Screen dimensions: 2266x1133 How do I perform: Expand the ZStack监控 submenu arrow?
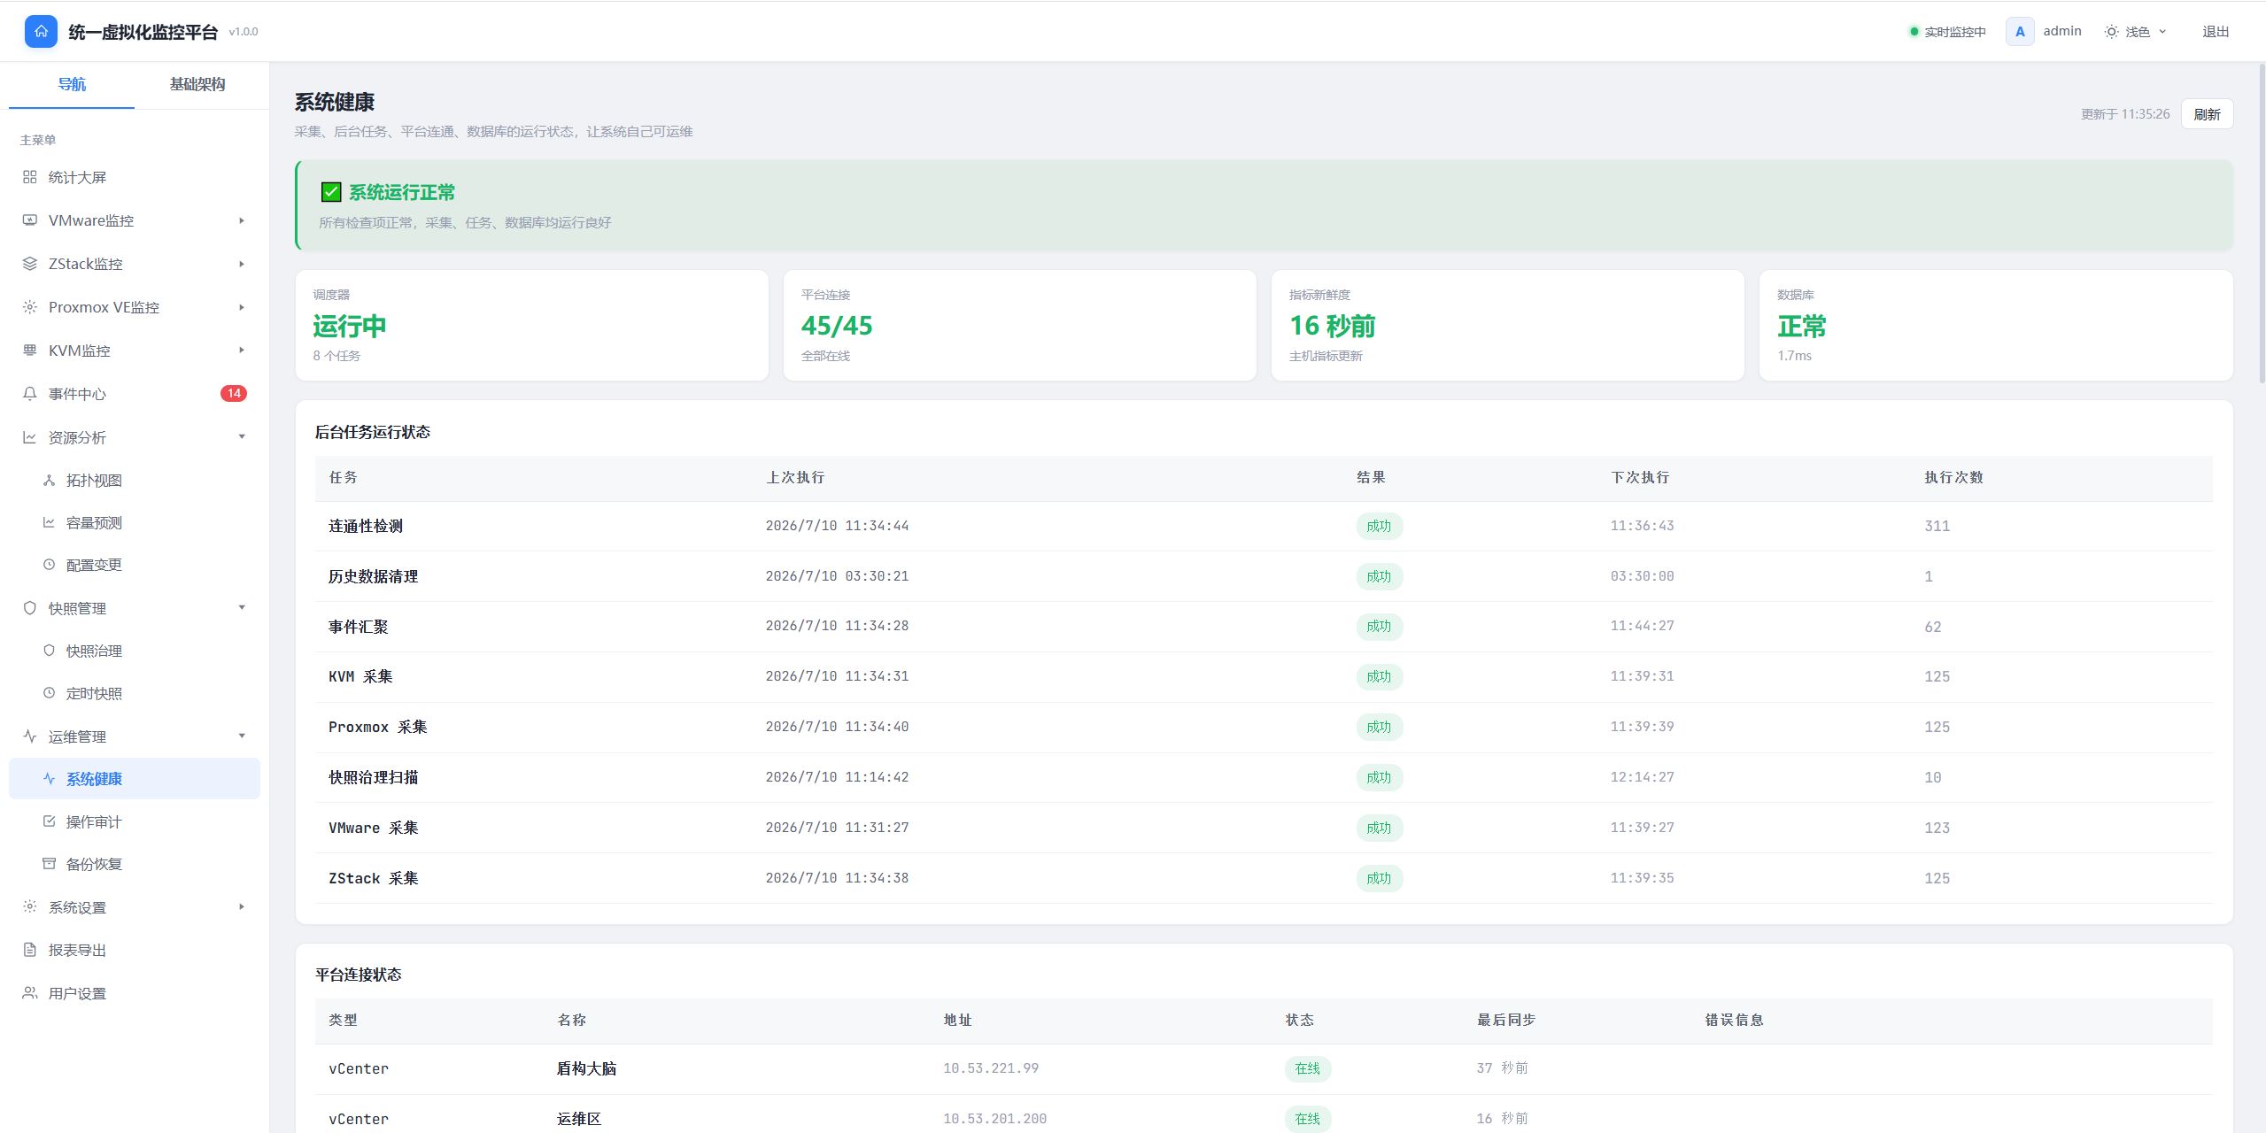pos(242,264)
